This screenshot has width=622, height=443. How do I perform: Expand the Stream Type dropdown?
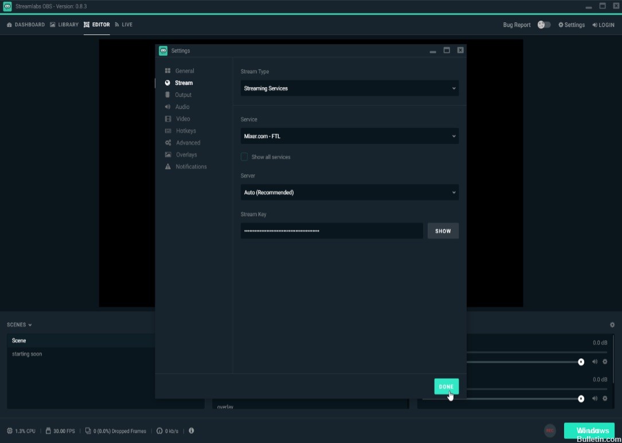pos(349,88)
